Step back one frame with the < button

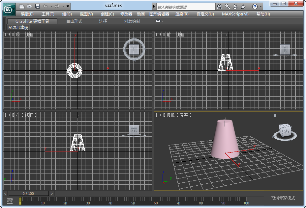(5, 194)
